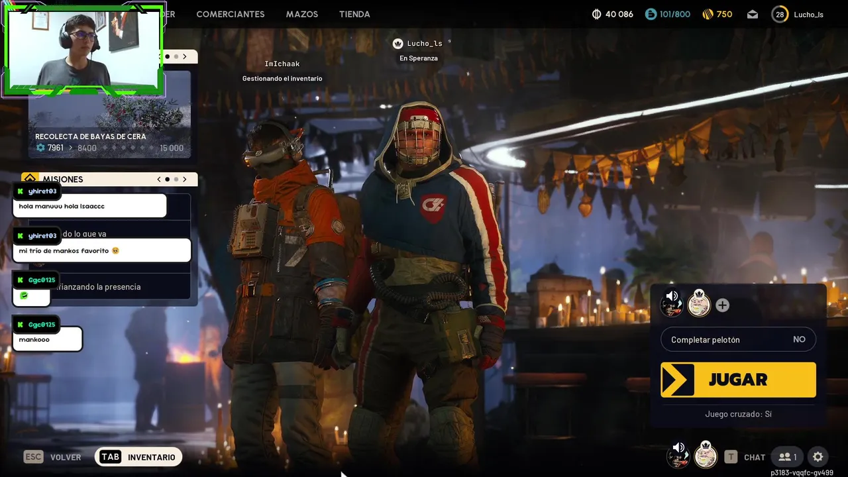
Task: Click the crowned squad leader avatar above Completar pelotón
Action: [x=699, y=303]
